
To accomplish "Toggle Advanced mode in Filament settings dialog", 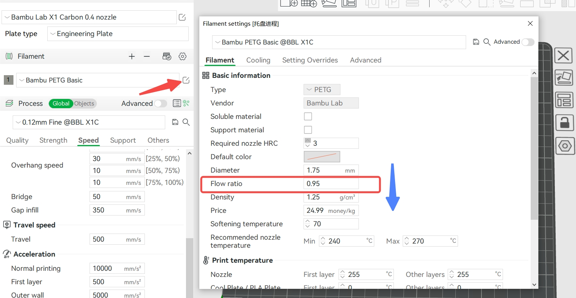I will click(x=528, y=42).
